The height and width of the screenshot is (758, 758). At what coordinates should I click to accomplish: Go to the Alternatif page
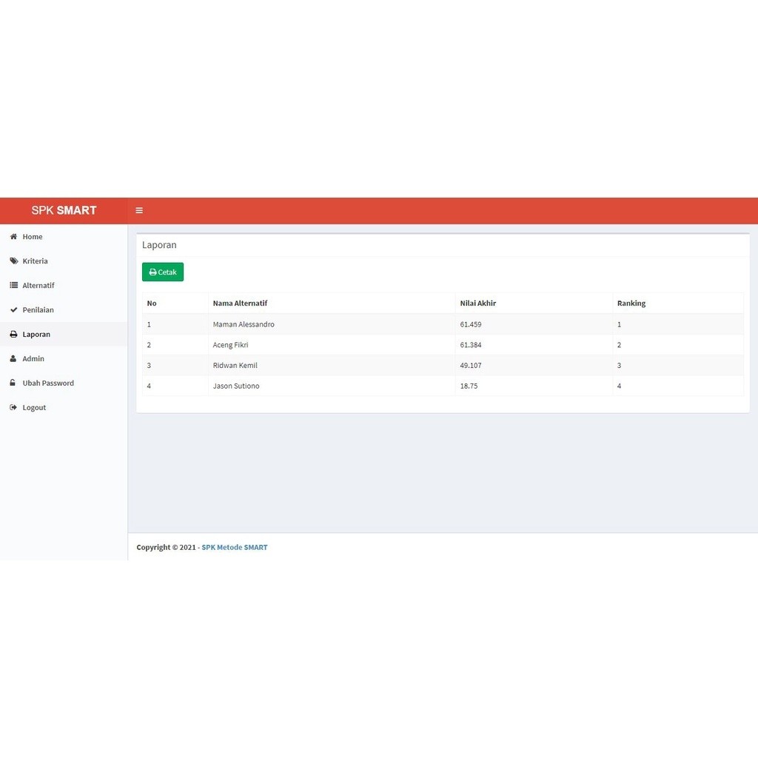pos(64,285)
